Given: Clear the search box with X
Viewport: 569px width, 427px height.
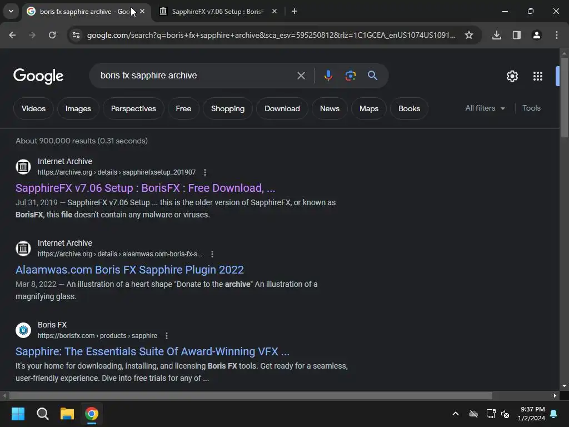Looking at the screenshot, I should pos(301,76).
